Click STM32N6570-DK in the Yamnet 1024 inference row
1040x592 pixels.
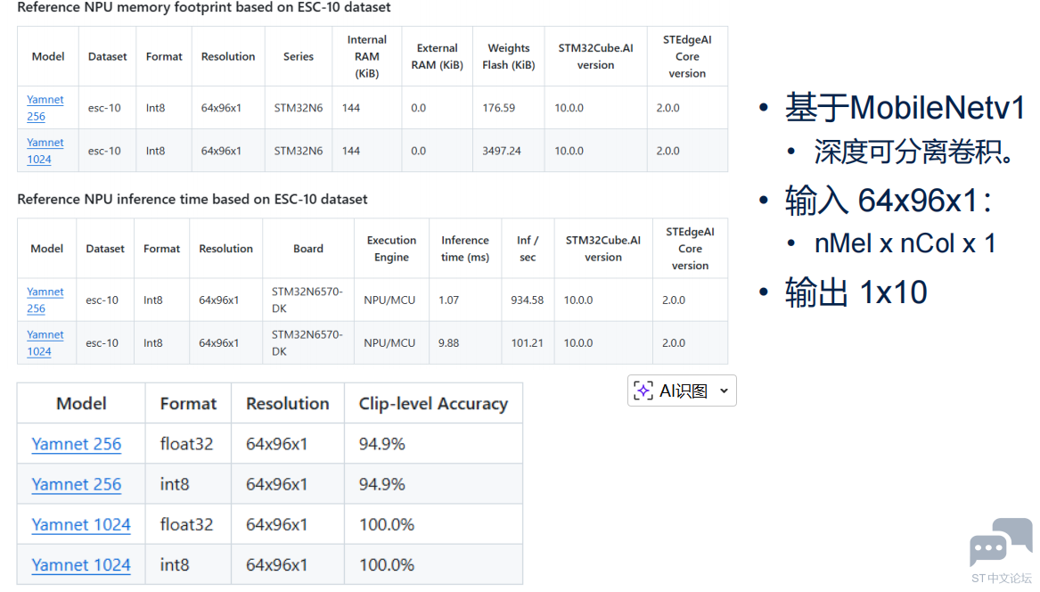click(307, 343)
